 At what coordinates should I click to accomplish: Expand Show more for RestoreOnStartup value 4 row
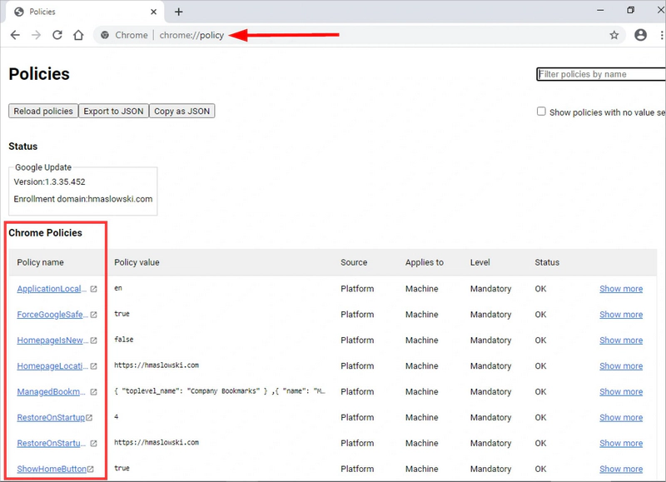(621, 417)
